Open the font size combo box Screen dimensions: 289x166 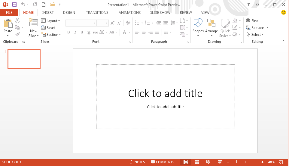pos(102,23)
